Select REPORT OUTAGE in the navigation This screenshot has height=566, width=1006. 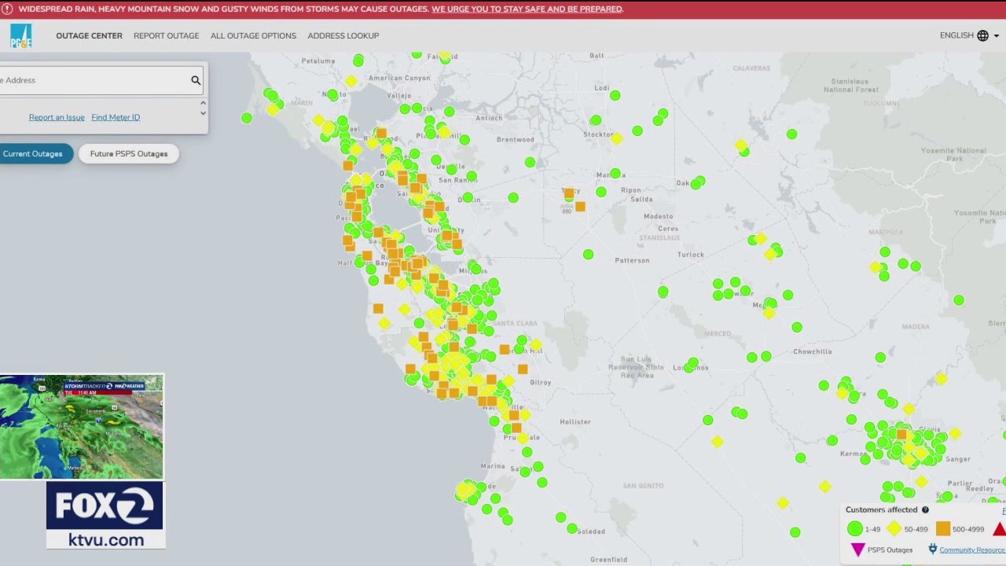pyautogui.click(x=166, y=35)
